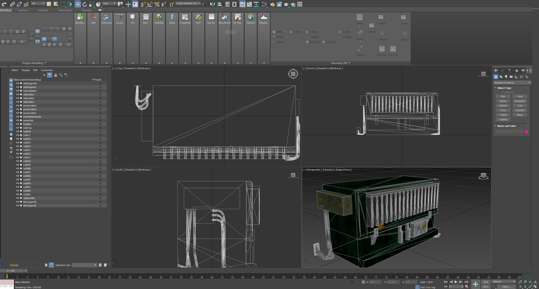Select the Rotate tool in main toolbar
The width and height of the screenshot is (539, 289).
84,4
